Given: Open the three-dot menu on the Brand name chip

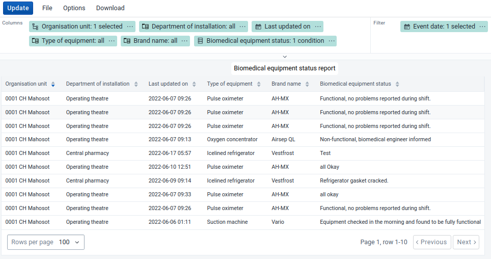Looking at the screenshot, I should 184,41.
